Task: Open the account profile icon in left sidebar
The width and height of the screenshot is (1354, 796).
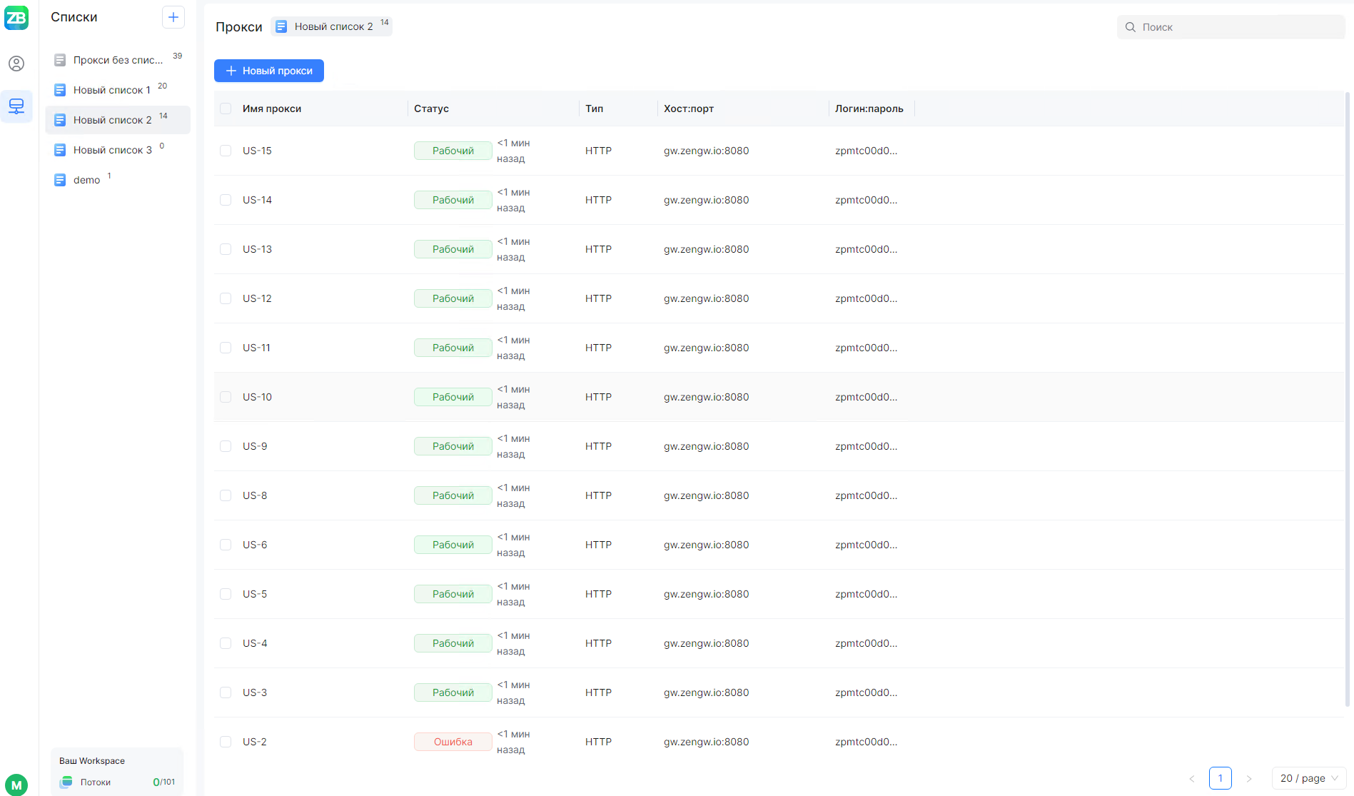Action: click(16, 64)
